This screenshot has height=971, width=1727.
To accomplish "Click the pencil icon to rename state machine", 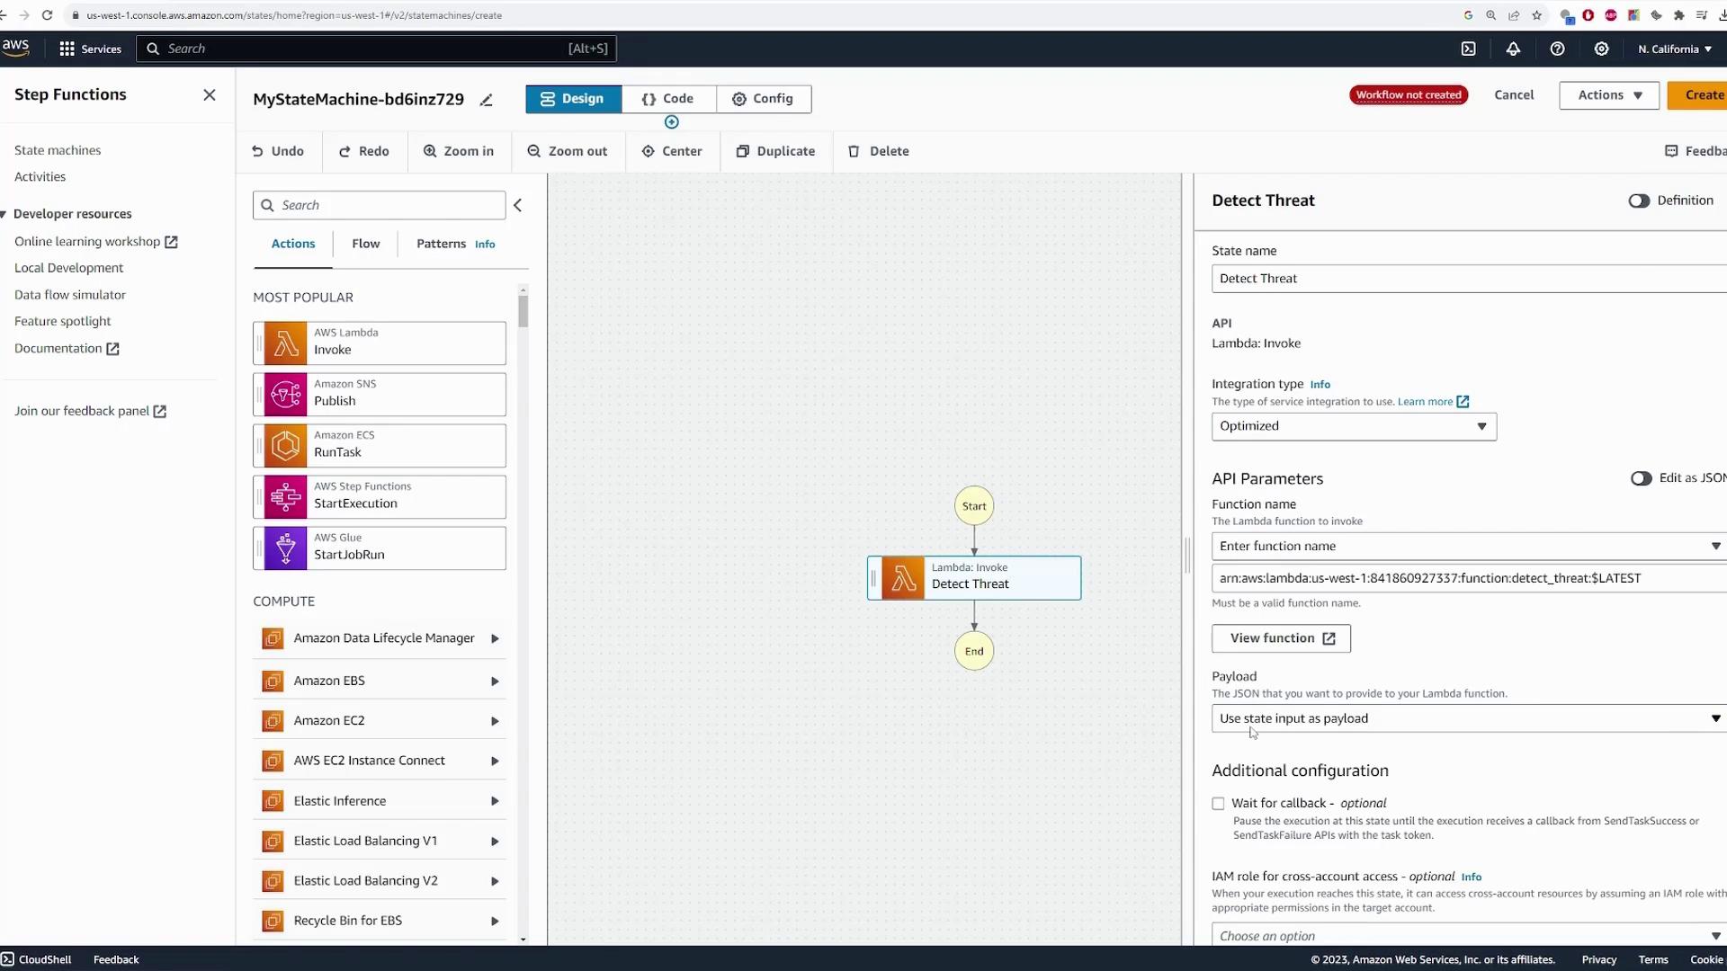I will pos(487,100).
